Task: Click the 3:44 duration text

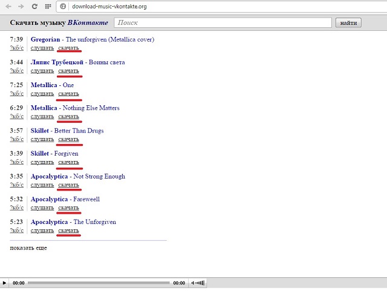Action: point(16,62)
